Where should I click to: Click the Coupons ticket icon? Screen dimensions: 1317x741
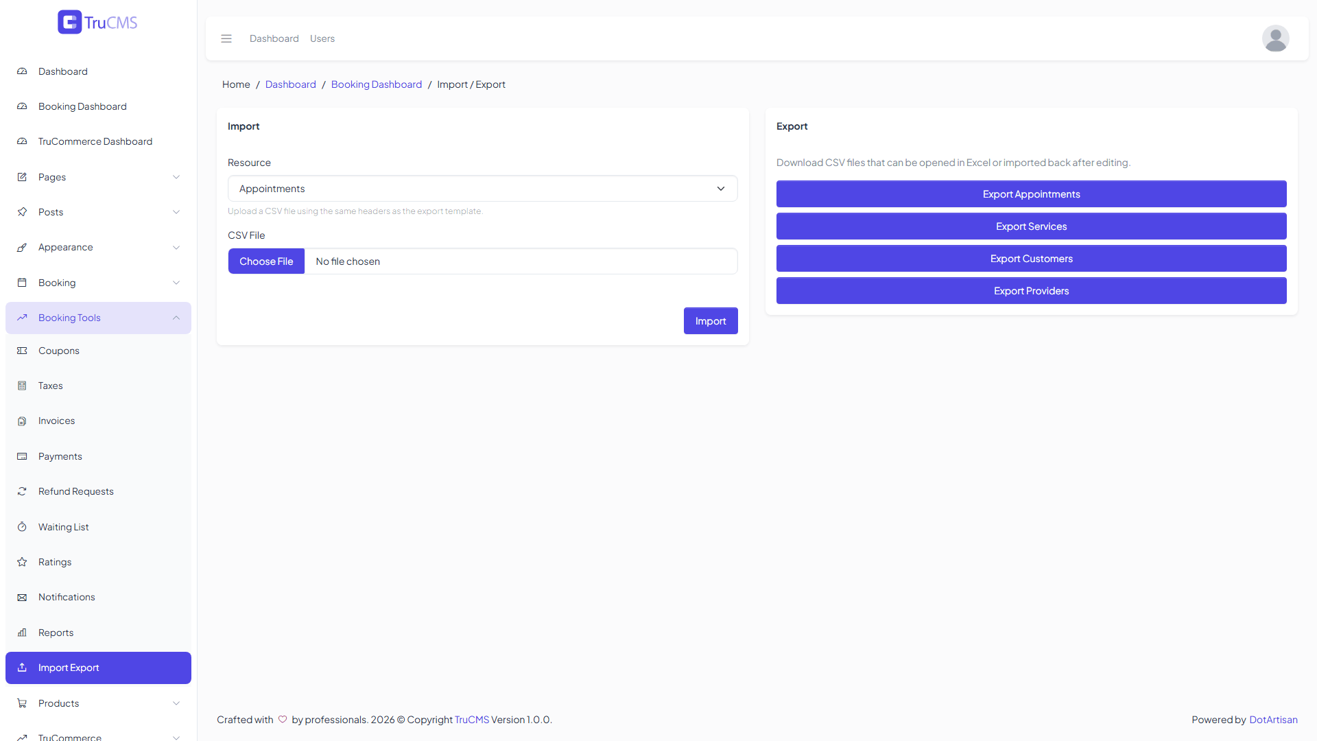[22, 351]
